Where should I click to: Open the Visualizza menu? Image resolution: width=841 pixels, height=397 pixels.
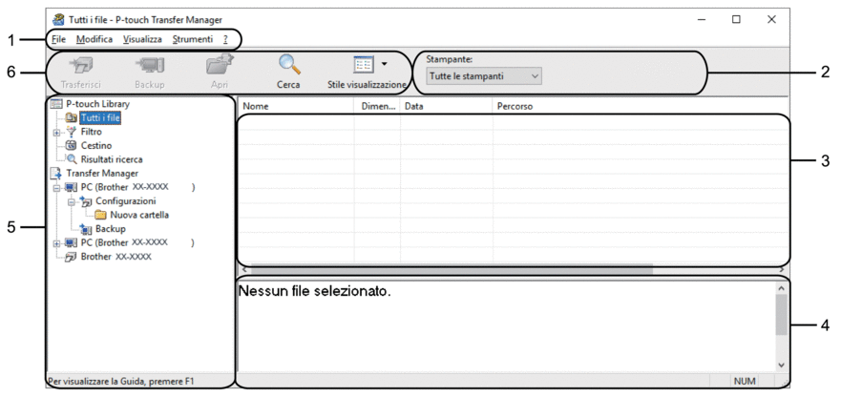pos(142,39)
